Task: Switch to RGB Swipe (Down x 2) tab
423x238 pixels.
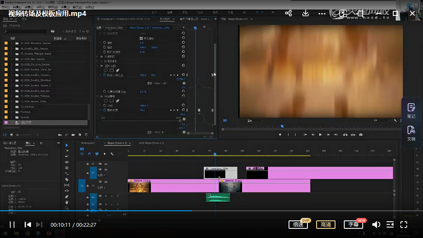Action: 151,143
